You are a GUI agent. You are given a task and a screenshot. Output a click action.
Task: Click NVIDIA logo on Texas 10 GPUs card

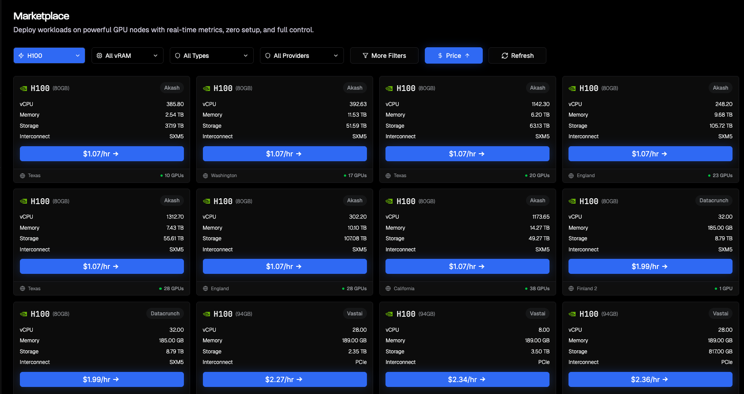(x=23, y=88)
